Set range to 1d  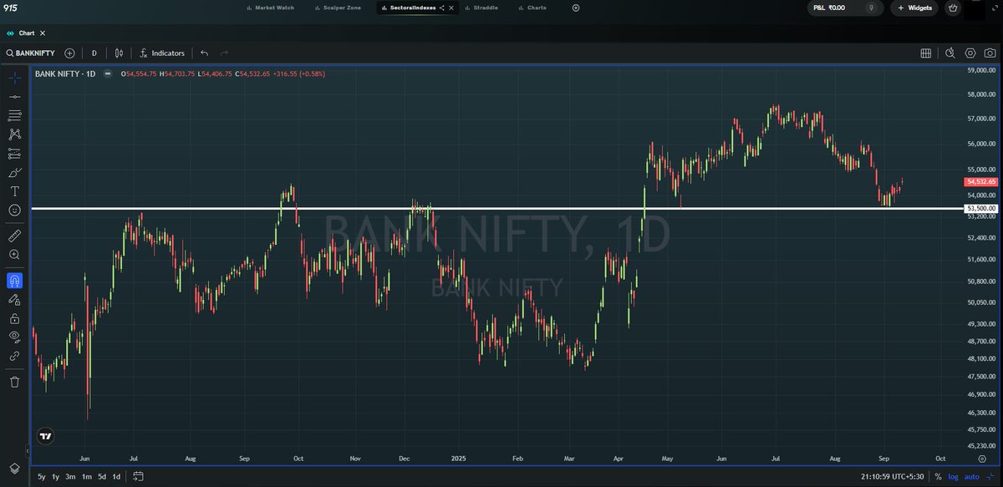pyautogui.click(x=116, y=476)
